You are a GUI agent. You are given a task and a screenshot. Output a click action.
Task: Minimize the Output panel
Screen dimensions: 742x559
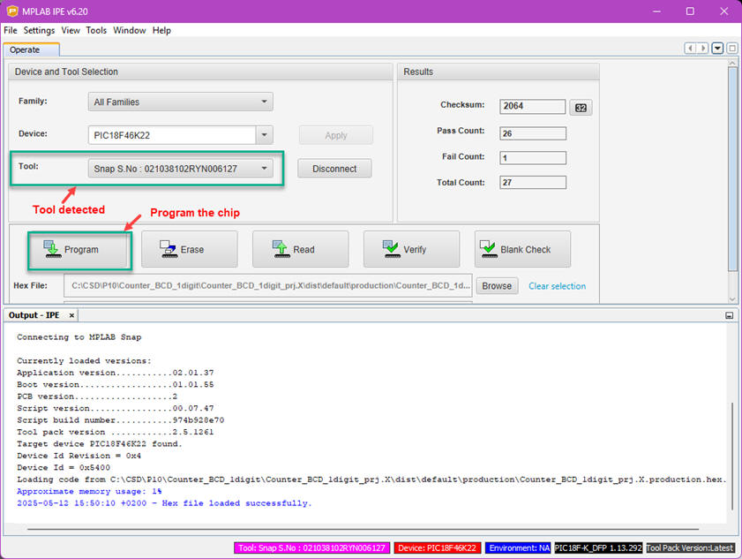730,315
